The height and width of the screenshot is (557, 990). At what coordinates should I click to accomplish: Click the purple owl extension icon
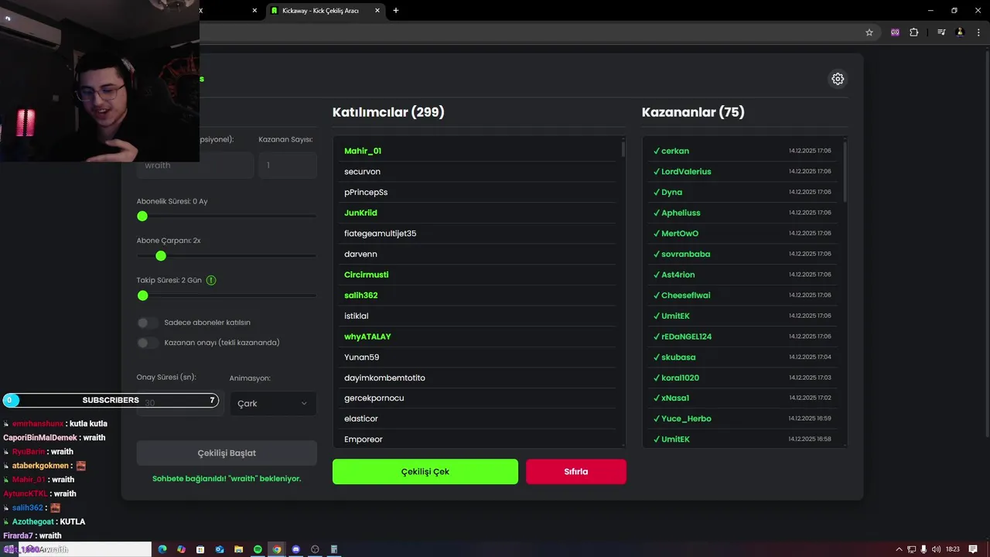pos(895,32)
